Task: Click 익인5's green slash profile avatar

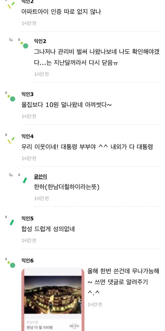Action: (x=12, y=222)
